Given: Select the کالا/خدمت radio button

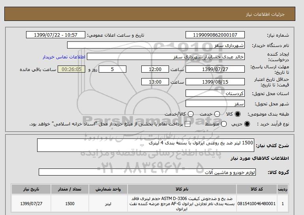Looking at the screenshot, I should (x=191, y=114).
